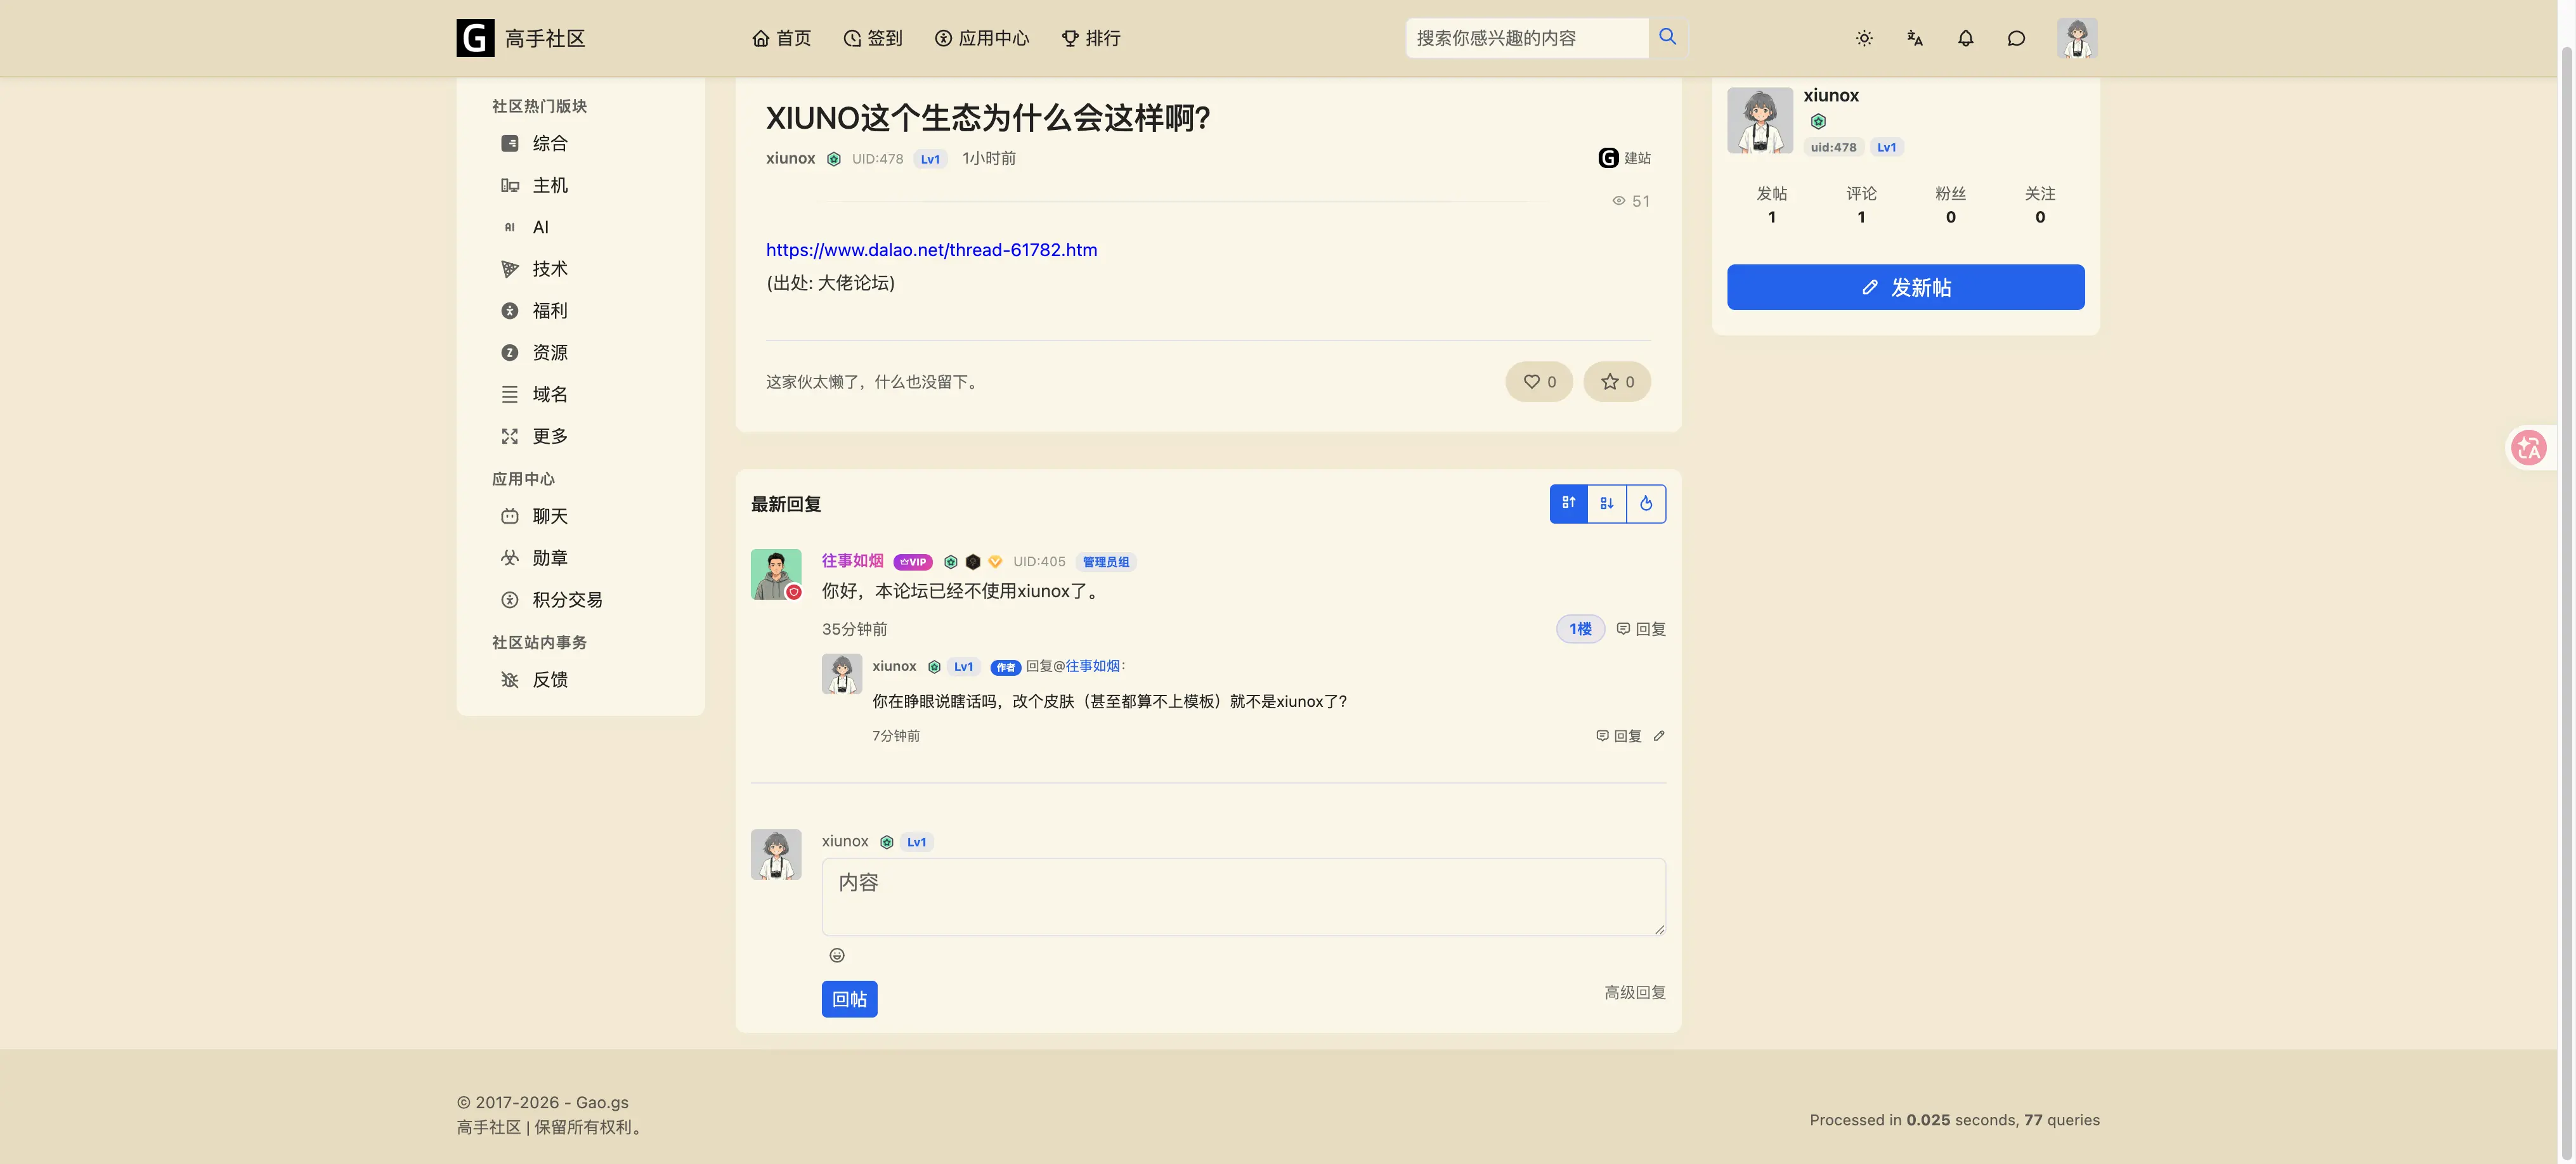The image size is (2576, 1164).
Task: Focus the 内容 reply text area
Action: pos(1244,897)
